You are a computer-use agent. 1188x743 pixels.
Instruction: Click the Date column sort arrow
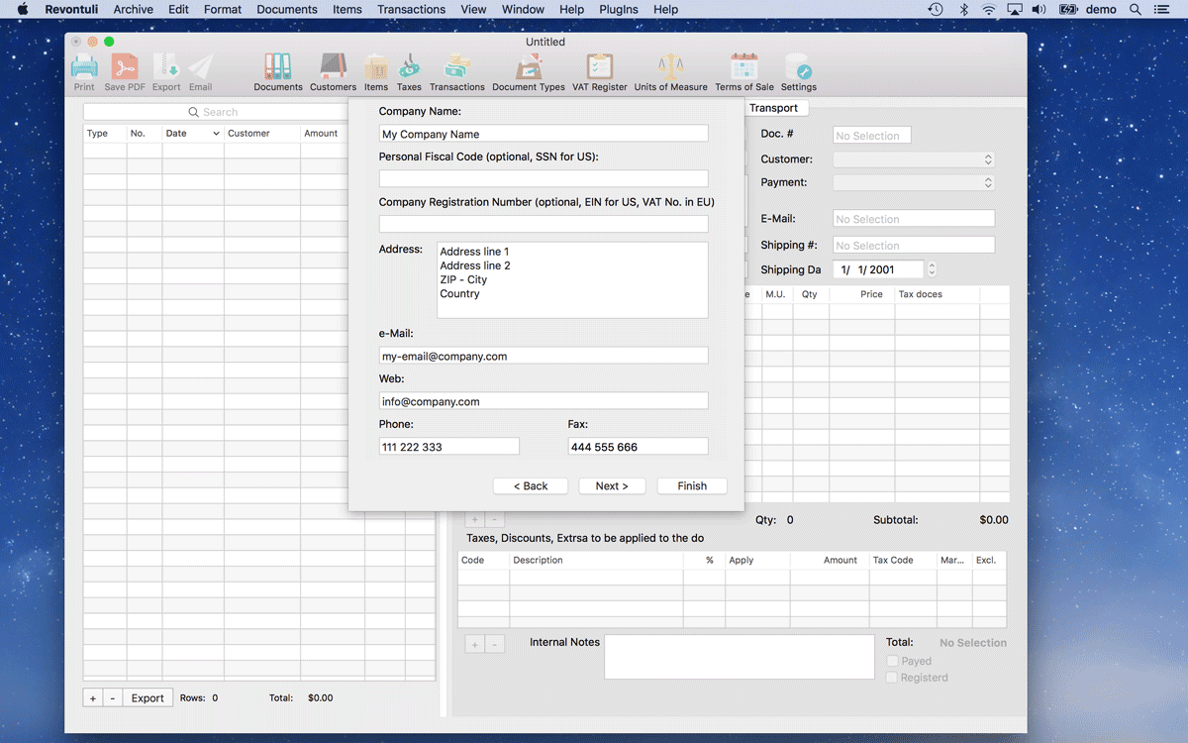pyautogui.click(x=216, y=134)
